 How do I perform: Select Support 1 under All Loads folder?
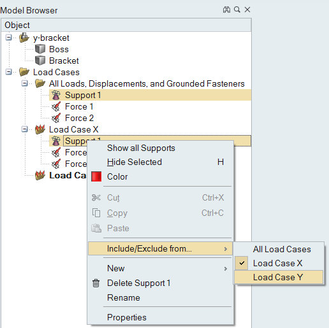coord(150,95)
